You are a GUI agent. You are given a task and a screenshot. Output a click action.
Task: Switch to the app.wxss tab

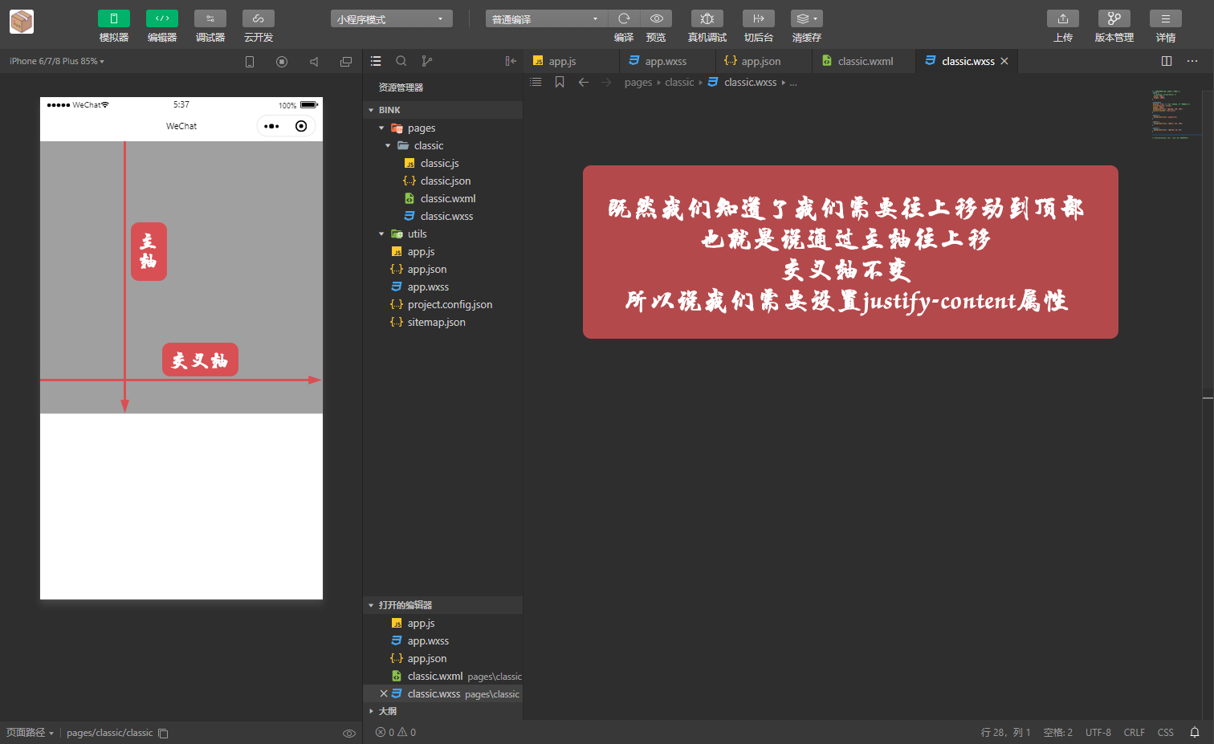tap(665, 60)
